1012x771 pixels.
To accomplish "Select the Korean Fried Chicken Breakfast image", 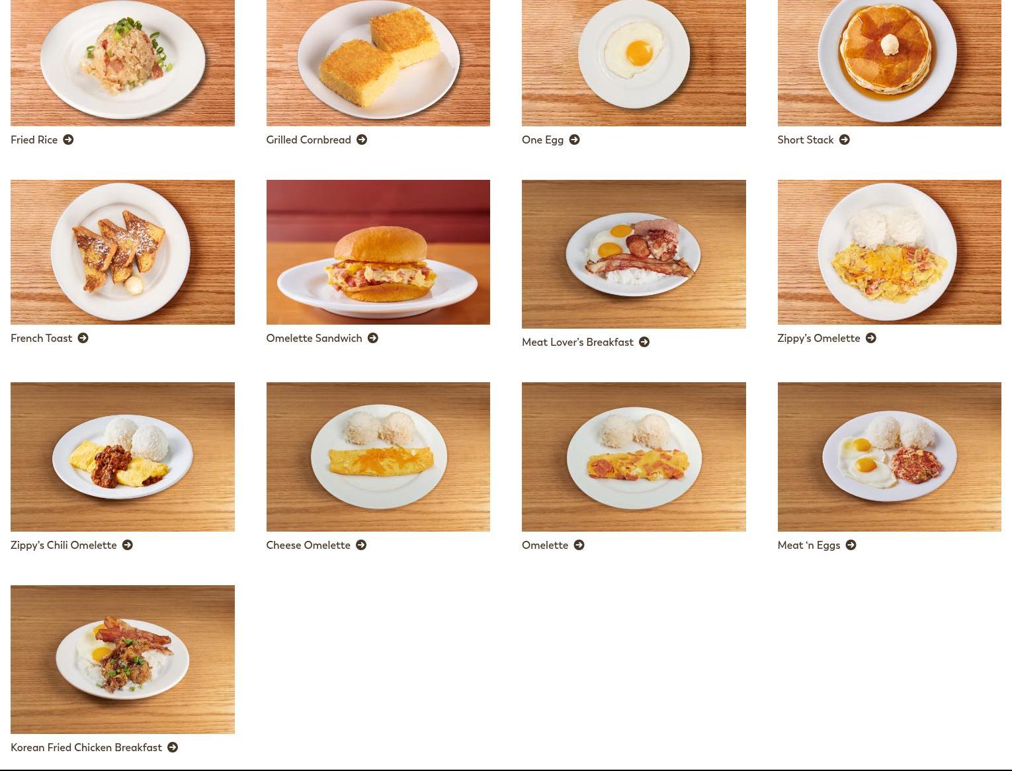I will tap(122, 659).
